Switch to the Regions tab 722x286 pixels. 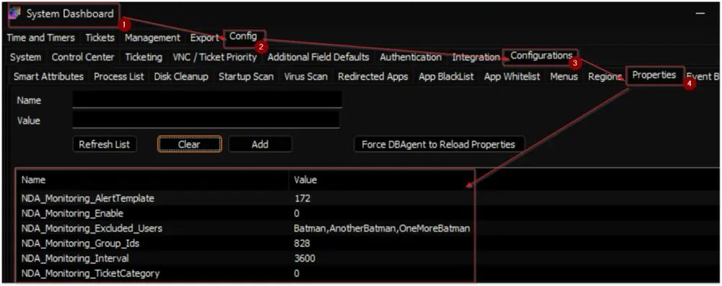coord(604,77)
